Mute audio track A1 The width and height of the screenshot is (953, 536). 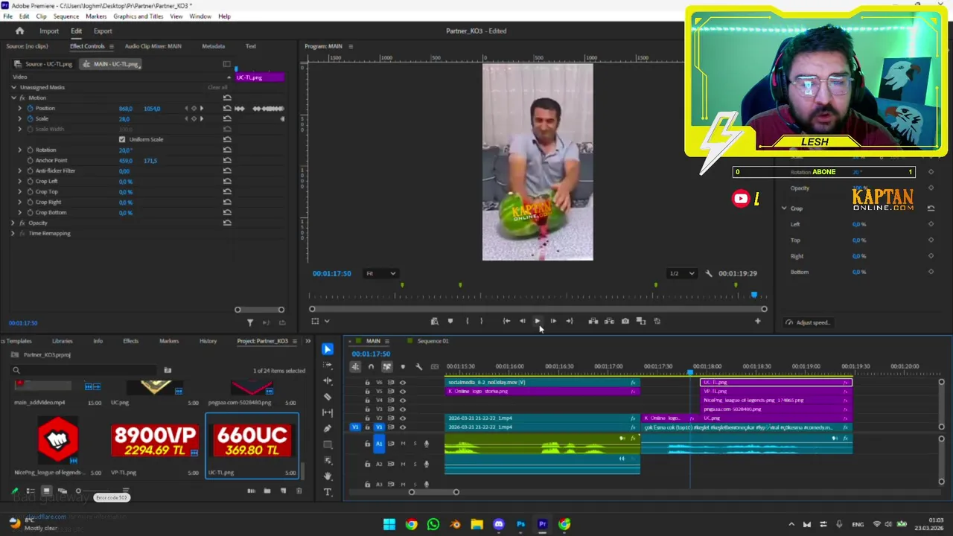pos(403,444)
